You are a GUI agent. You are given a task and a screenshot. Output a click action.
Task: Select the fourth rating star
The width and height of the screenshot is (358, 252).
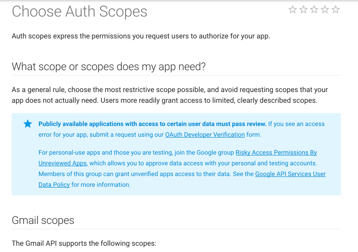(x=325, y=9)
